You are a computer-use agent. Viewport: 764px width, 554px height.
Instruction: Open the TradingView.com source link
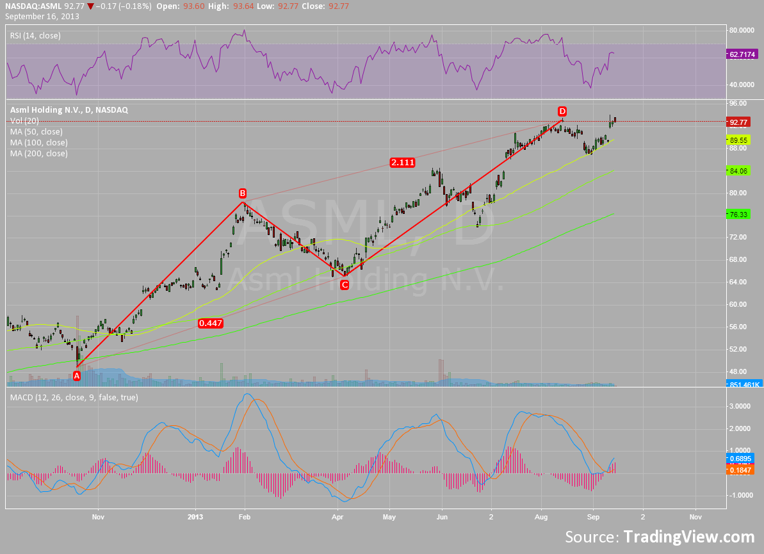[689, 537]
